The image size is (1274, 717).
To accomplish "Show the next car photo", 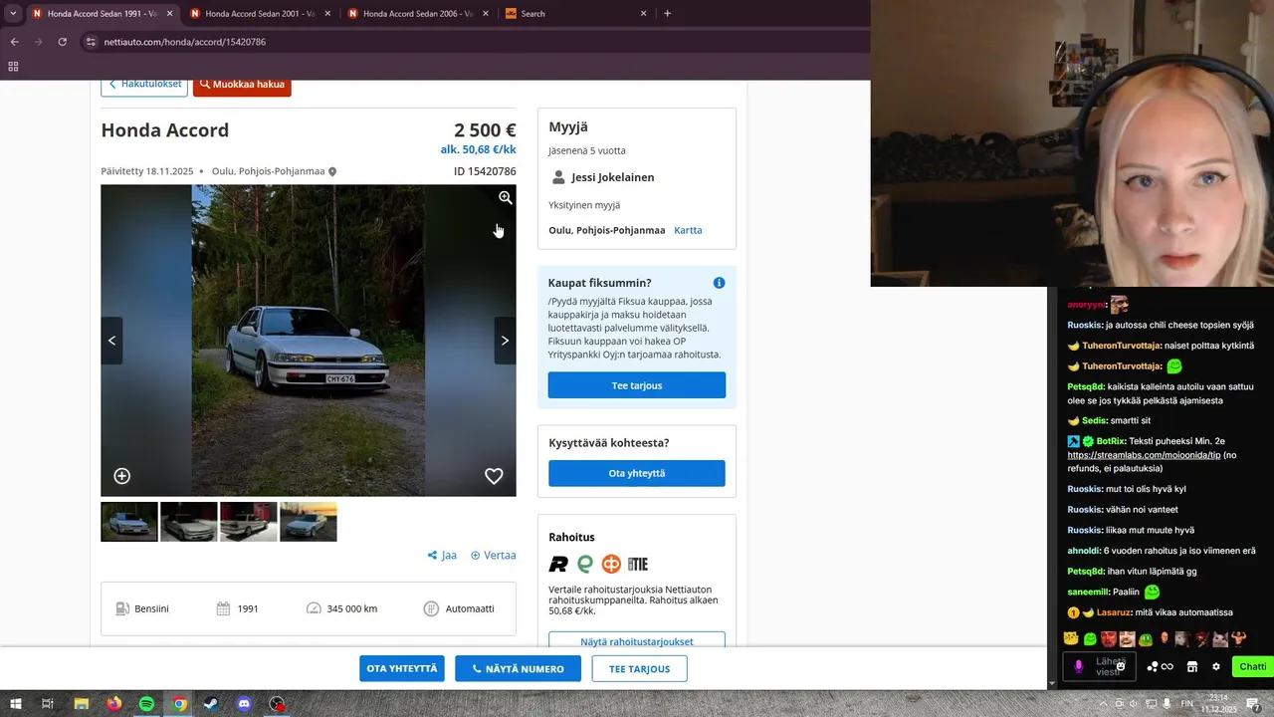I will click(505, 341).
